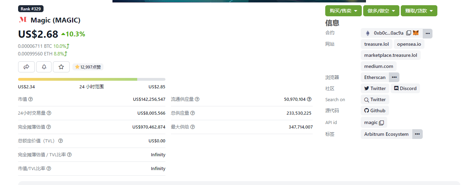This screenshot has width=468, height=185.
Task: Open market cap/TVL ratio help icon
Action: pos(49,168)
